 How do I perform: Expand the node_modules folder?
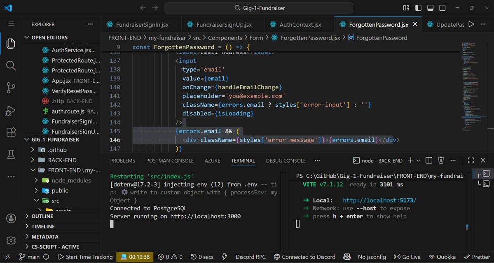pyautogui.click(x=62, y=180)
